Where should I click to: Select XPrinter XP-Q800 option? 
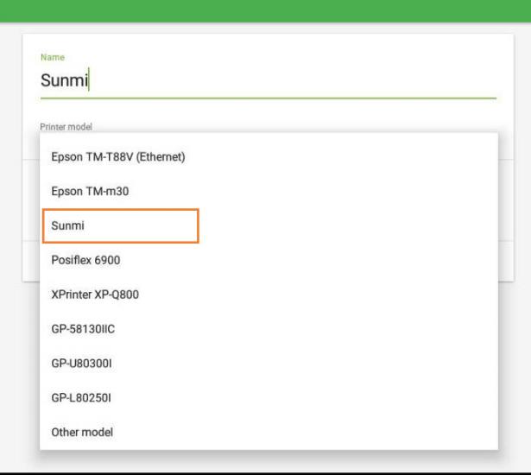[269, 294]
